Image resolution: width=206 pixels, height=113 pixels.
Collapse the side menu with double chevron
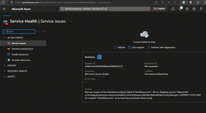pos(43,31)
